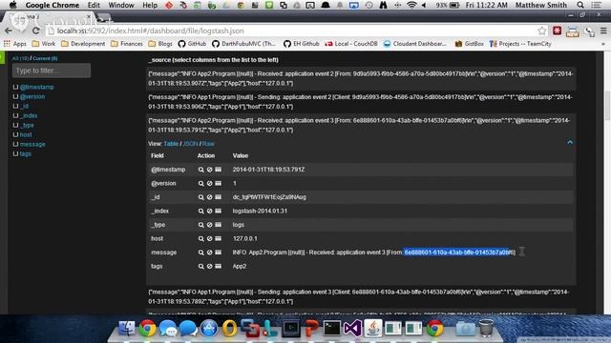Viewport: 611px width, 343px height.
Task: Check the _type field checkbox
Action: pyautogui.click(x=15, y=125)
